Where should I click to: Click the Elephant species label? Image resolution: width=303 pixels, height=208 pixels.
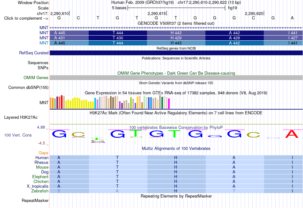(x=40, y=177)
